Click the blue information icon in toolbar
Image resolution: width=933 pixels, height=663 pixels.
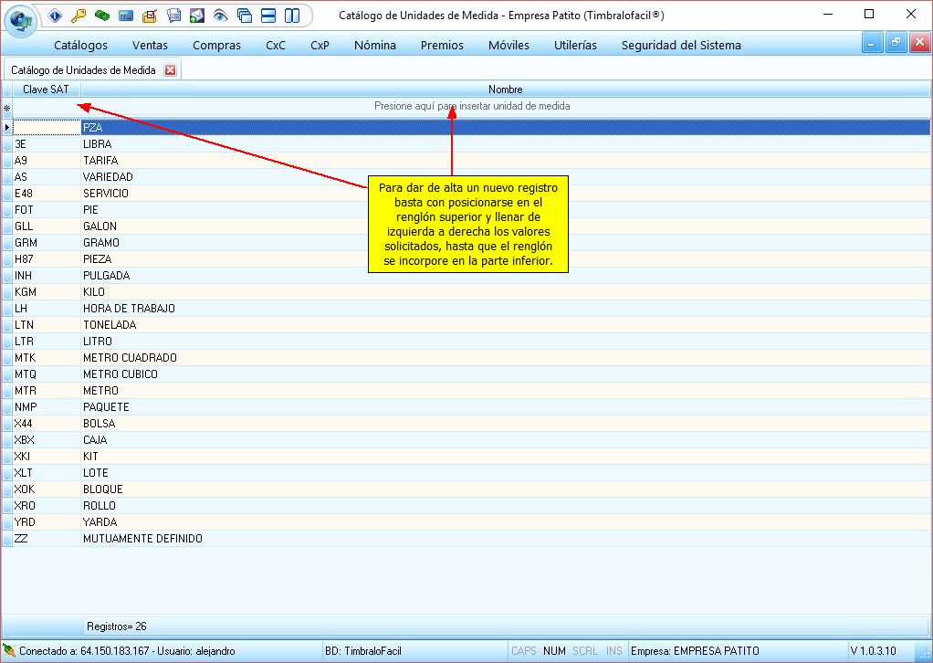pyautogui.click(x=55, y=16)
